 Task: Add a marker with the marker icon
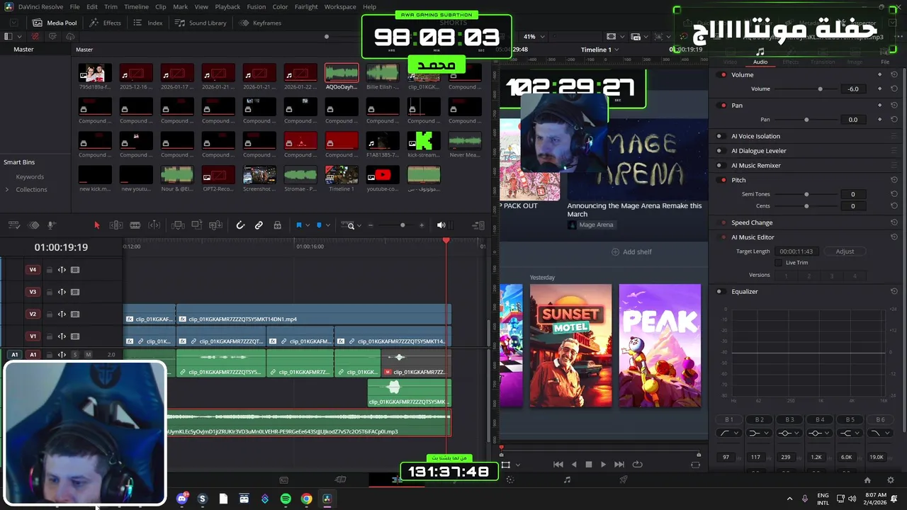click(x=319, y=225)
